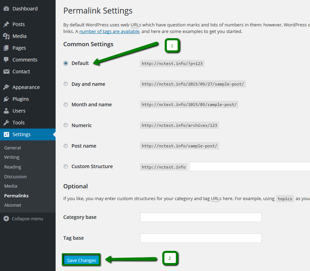The width and height of the screenshot is (310, 271).
Task: Open the 'number of tags are available' link
Action: [109, 31]
